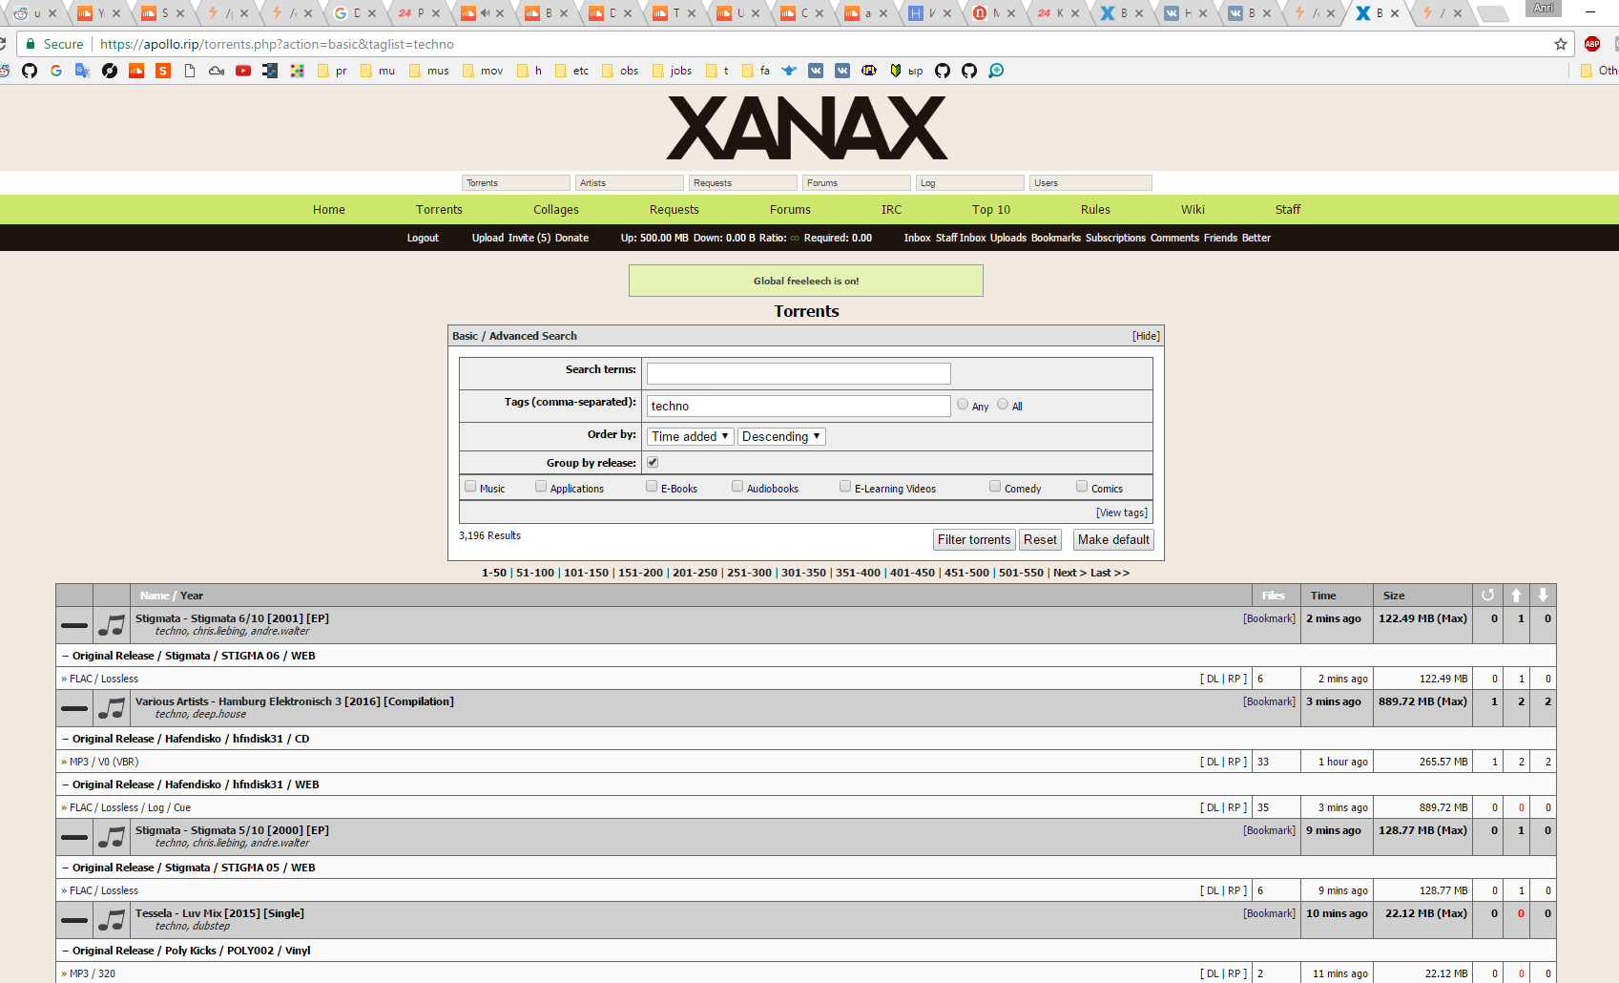This screenshot has height=983, width=1619.
Task: Open the jobs bookmarks folder
Action: 672,71
